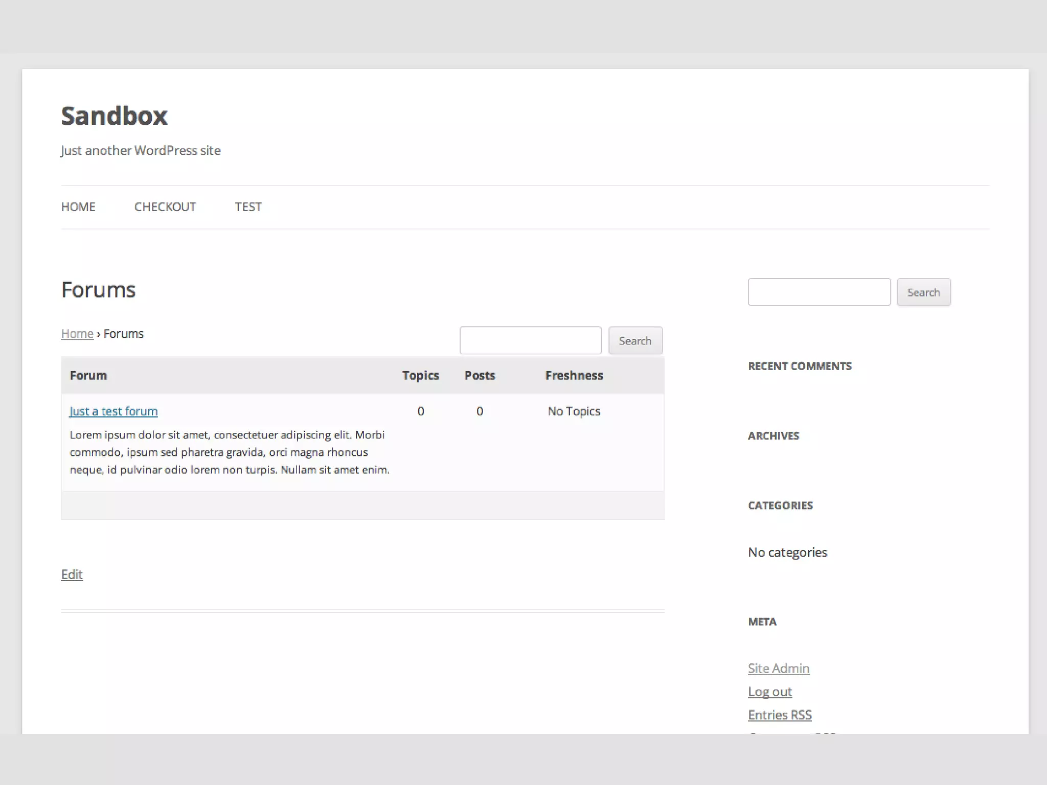Click the Edit link below forums
Image resolution: width=1047 pixels, height=785 pixels.
tap(72, 574)
